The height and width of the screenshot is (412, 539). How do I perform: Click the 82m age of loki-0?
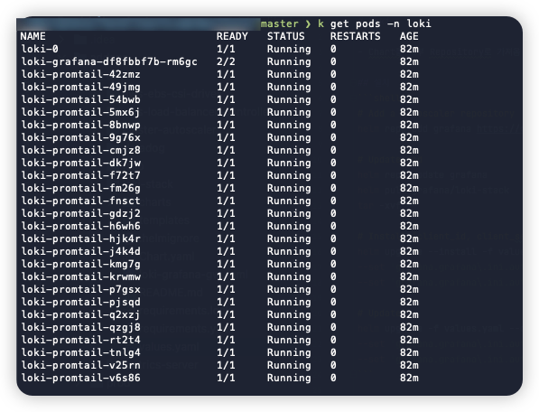(409, 49)
